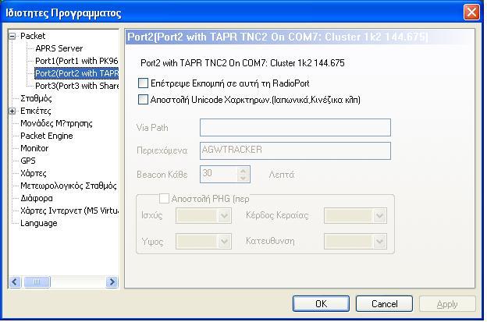The width and height of the screenshot is (487, 322).
Task: Open Μετεωρολογικός Σταθμός settings page
Action: click(x=69, y=186)
